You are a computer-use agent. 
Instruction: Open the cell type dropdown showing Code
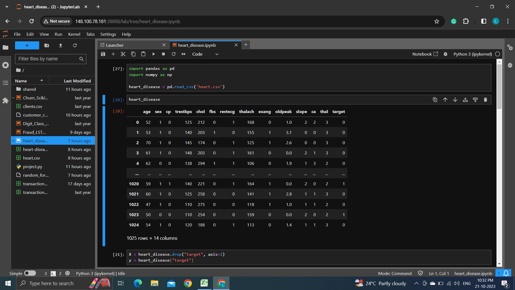205,54
